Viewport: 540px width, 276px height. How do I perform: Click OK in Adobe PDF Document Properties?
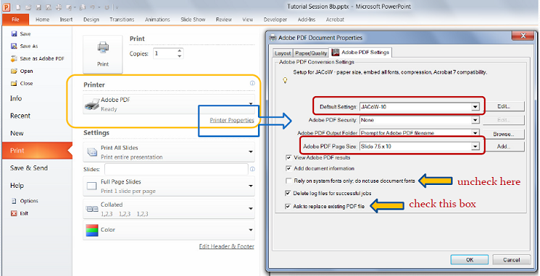[x=470, y=260]
